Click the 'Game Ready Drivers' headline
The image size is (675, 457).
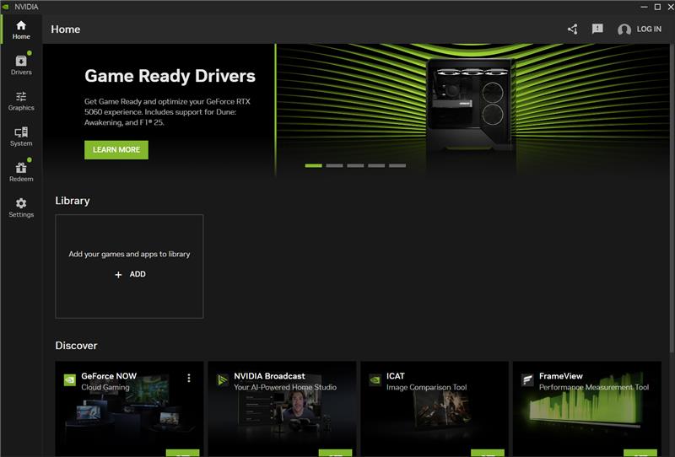click(x=170, y=76)
